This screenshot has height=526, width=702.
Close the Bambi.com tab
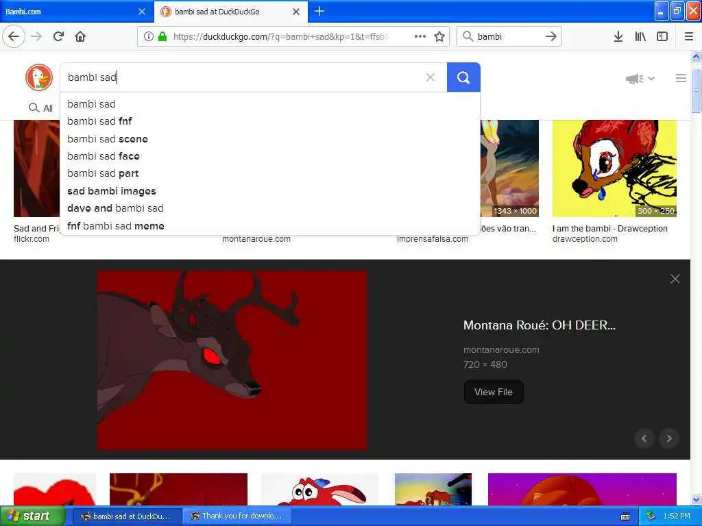pyautogui.click(x=142, y=12)
